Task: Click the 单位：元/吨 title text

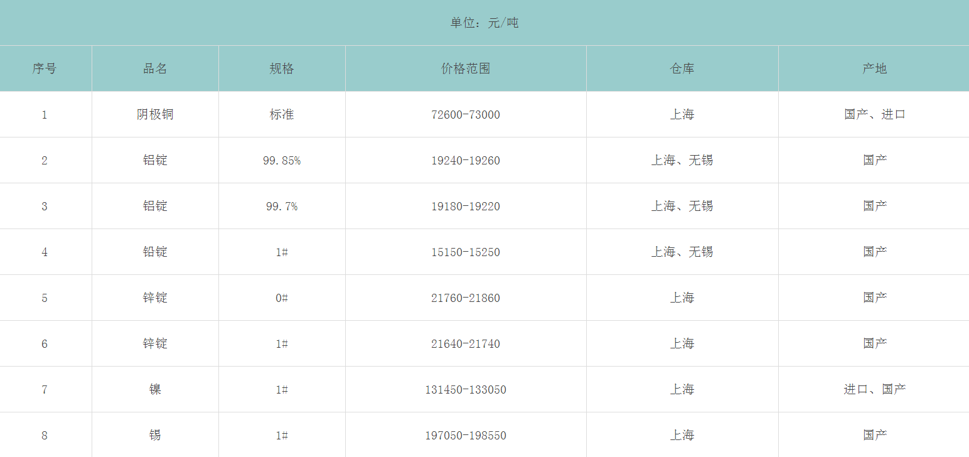Action: 484,23
